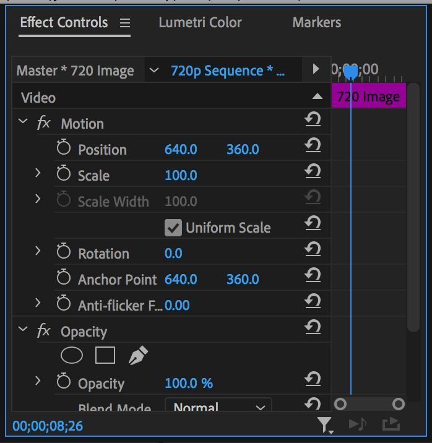This screenshot has height=443, width=432.
Task: Click current timecode 00;00;08;26
Action: (48, 426)
